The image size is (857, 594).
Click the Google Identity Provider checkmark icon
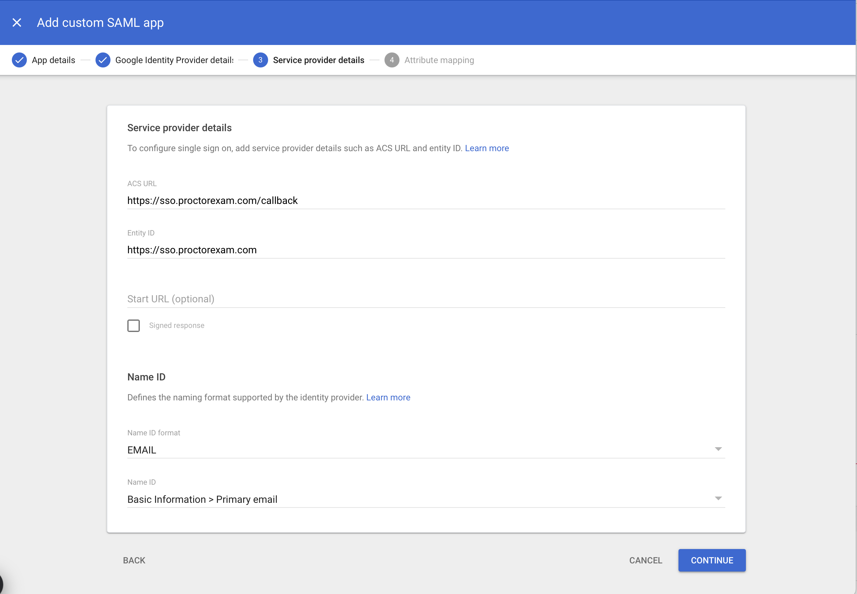tap(103, 60)
